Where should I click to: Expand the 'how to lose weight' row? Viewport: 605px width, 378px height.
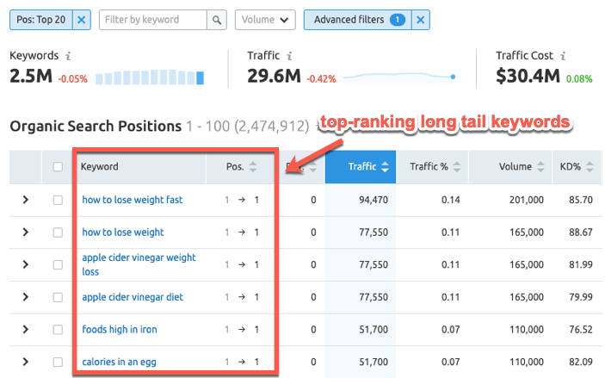(x=26, y=232)
